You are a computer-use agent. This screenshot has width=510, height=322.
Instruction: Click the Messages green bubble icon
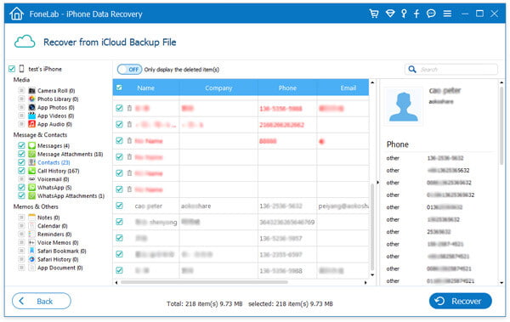coord(32,146)
